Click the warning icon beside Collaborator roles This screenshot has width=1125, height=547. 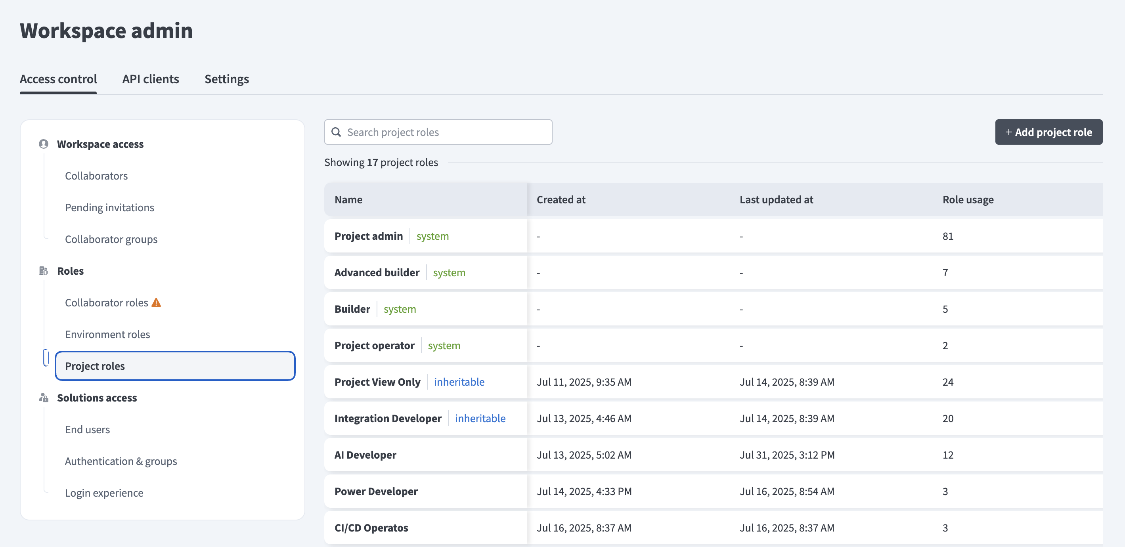point(156,302)
